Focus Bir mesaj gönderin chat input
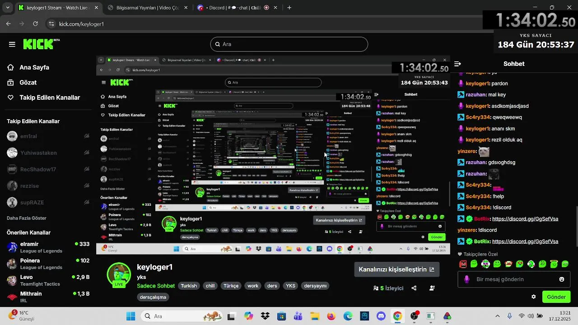Screen dimensions: 578x325 [x=514, y=279]
